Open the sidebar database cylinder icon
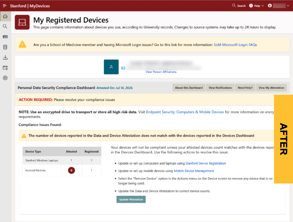The width and height of the screenshot is (293, 222). 5,47
